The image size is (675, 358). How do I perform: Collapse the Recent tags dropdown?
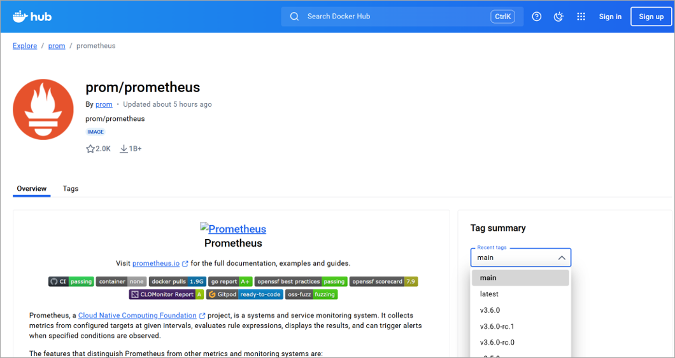point(562,258)
